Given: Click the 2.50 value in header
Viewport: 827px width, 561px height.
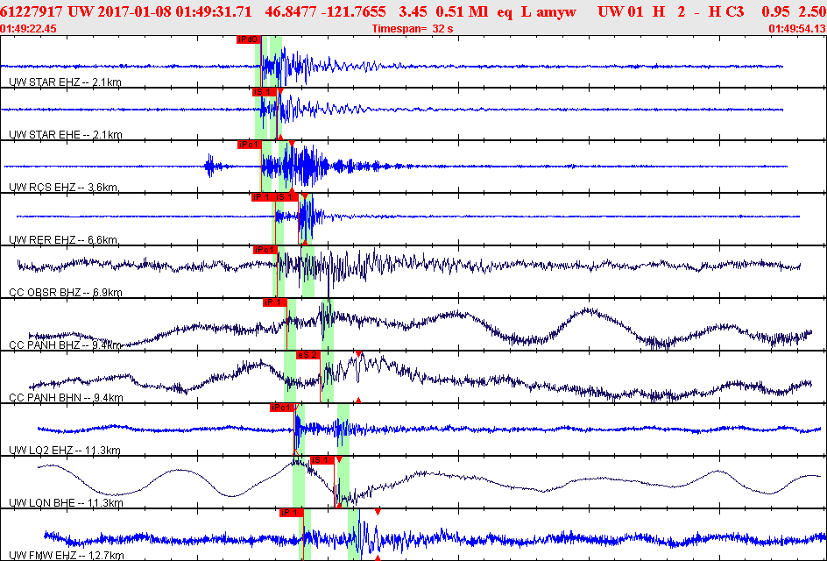Looking at the screenshot, I should coord(812,11).
